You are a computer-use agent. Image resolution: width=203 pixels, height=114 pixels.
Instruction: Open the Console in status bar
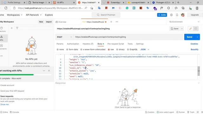coord(14,112)
